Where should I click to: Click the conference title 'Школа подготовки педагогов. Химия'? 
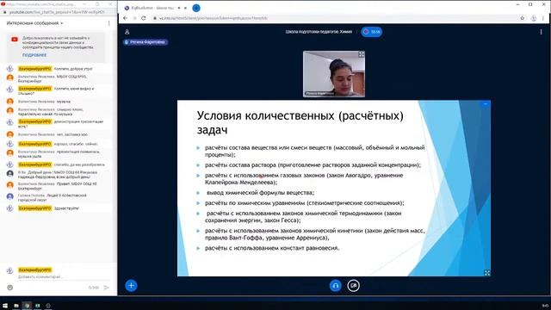pos(319,32)
